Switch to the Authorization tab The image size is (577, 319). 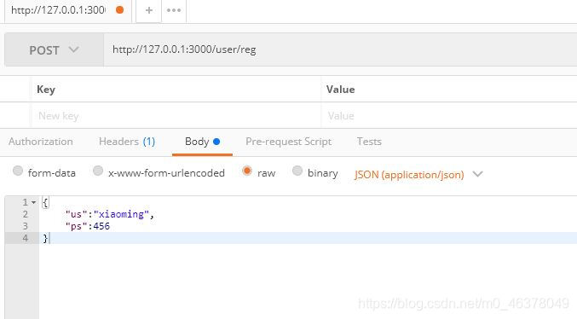40,142
